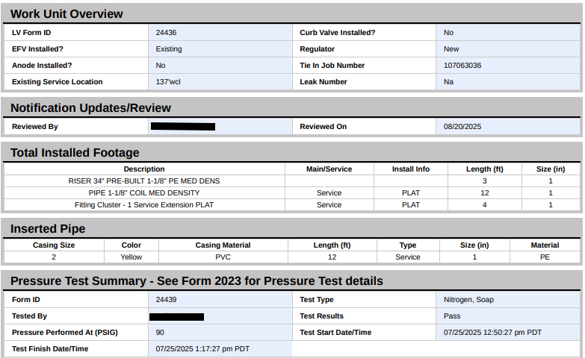Click the pressure test Form ID 24439

point(166,300)
